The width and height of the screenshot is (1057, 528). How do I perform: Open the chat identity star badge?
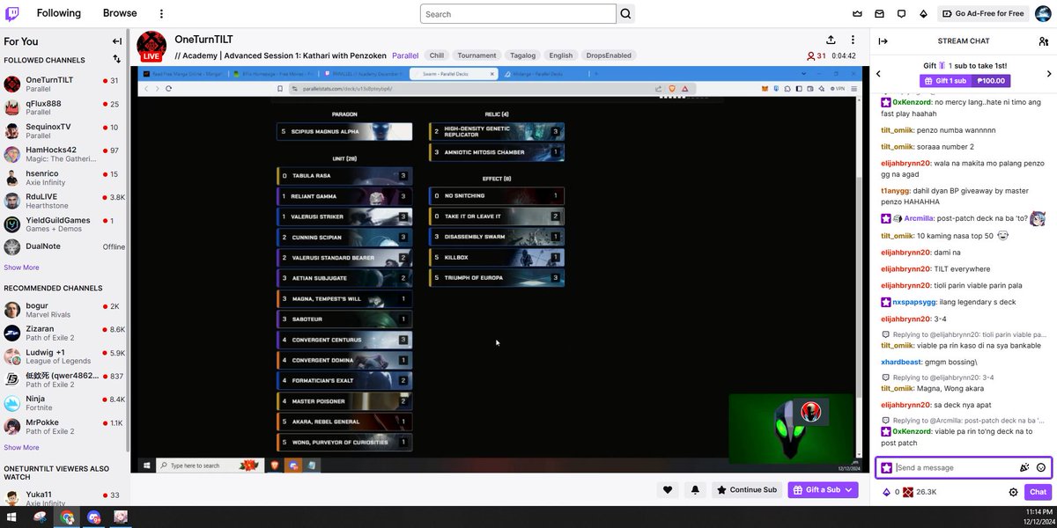coord(886,468)
